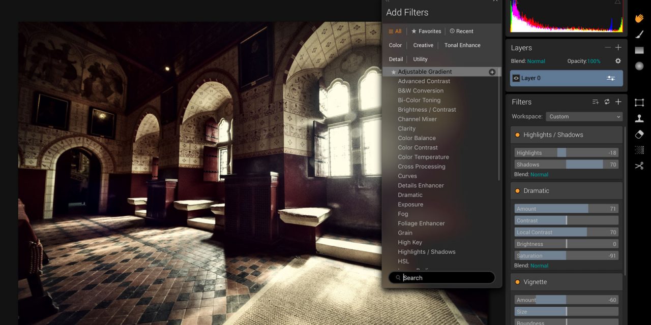Open the Highlights / Shadows blend mode selector
The width and height of the screenshot is (651, 325).
[x=539, y=174]
